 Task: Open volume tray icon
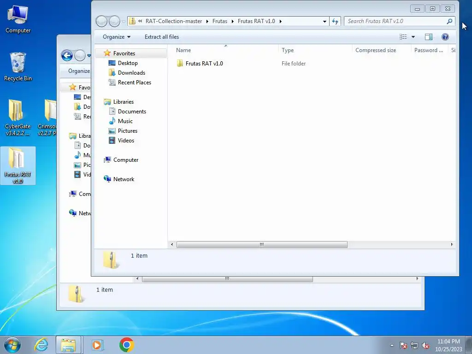click(x=425, y=346)
